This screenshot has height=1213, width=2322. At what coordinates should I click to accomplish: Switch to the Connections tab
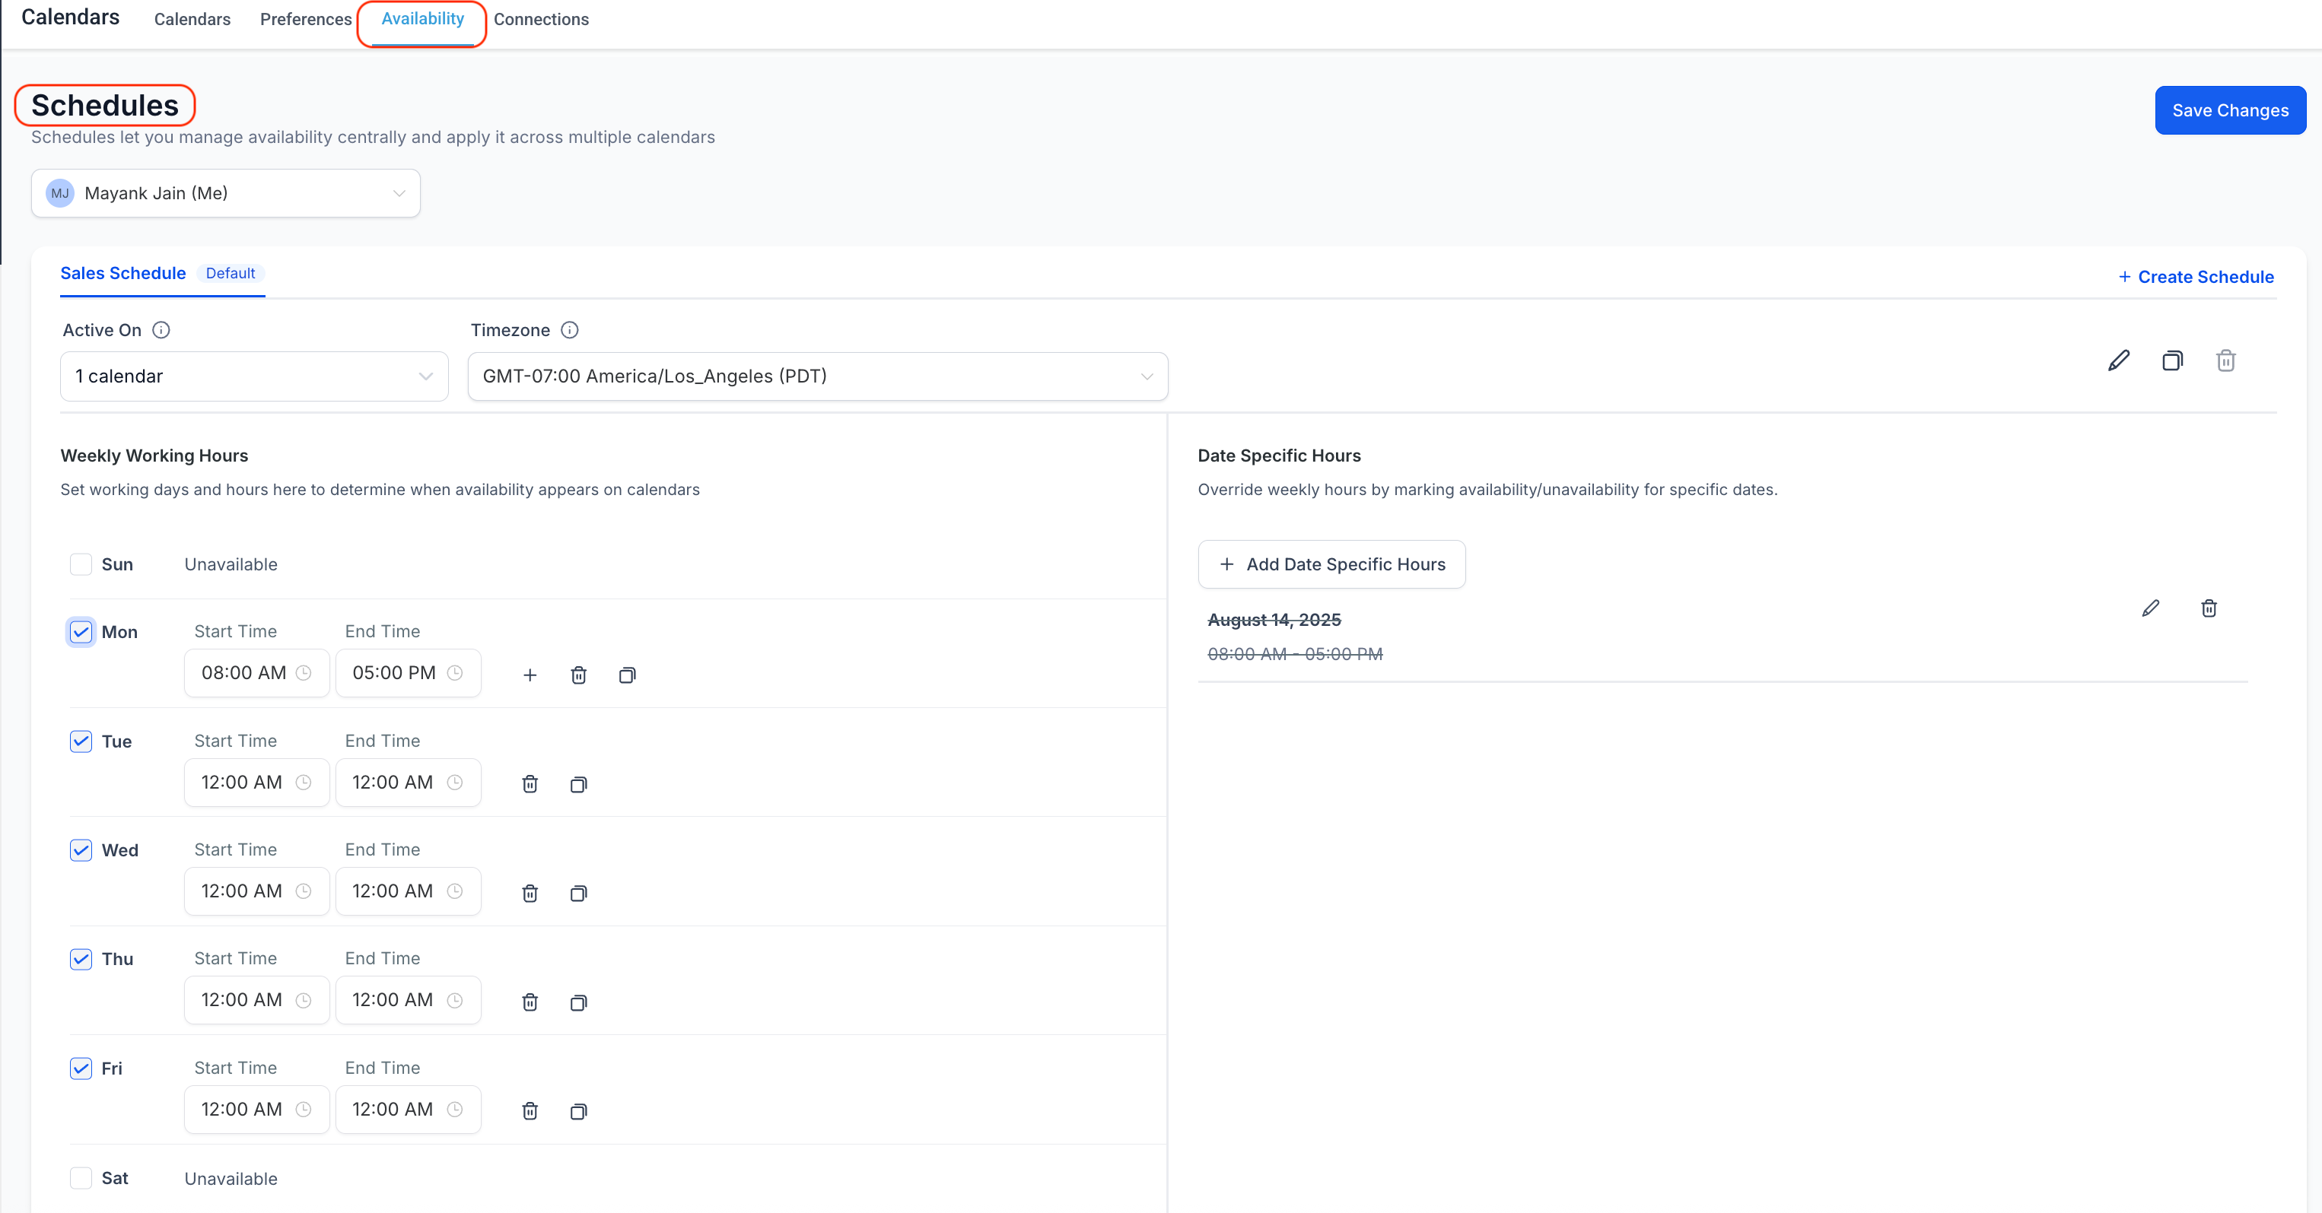point(541,19)
